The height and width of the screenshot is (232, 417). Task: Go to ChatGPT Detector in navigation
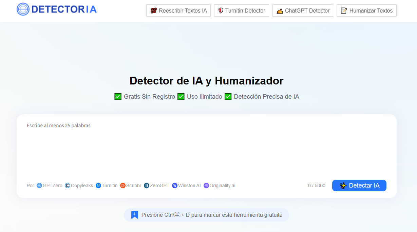303,11
